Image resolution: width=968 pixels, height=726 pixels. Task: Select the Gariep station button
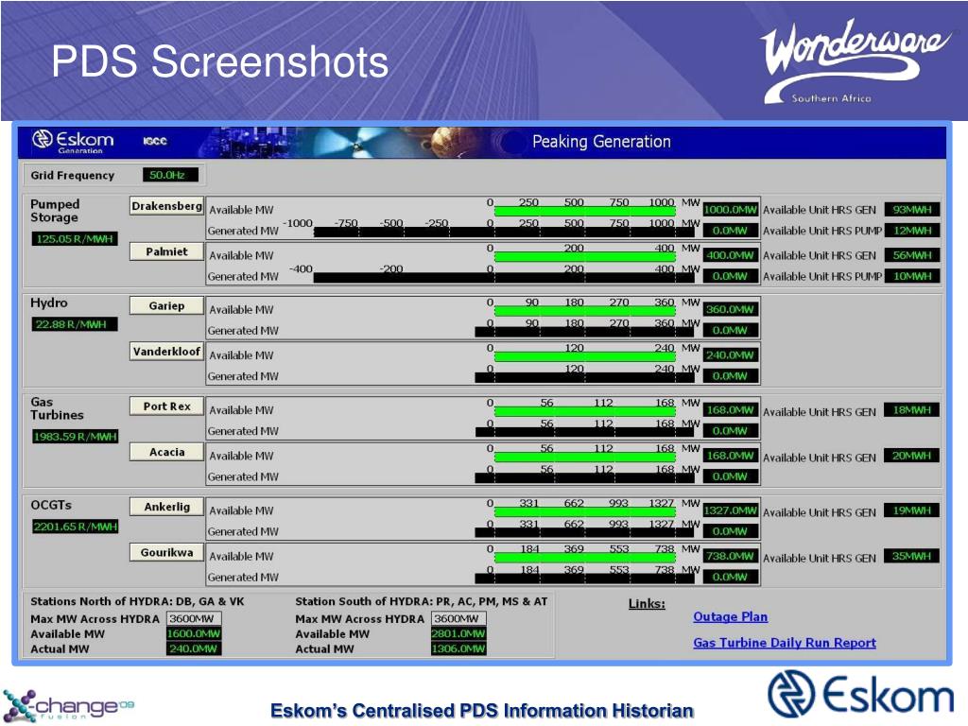[166, 305]
